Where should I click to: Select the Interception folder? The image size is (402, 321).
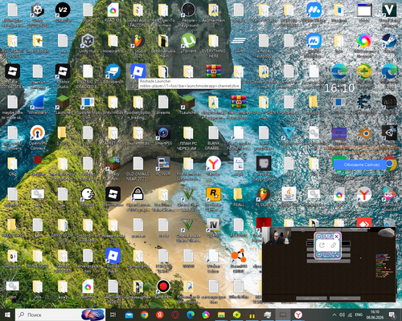pos(38,42)
